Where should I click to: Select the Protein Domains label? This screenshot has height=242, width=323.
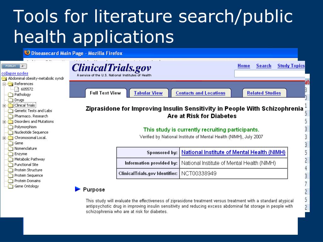[27, 181]
